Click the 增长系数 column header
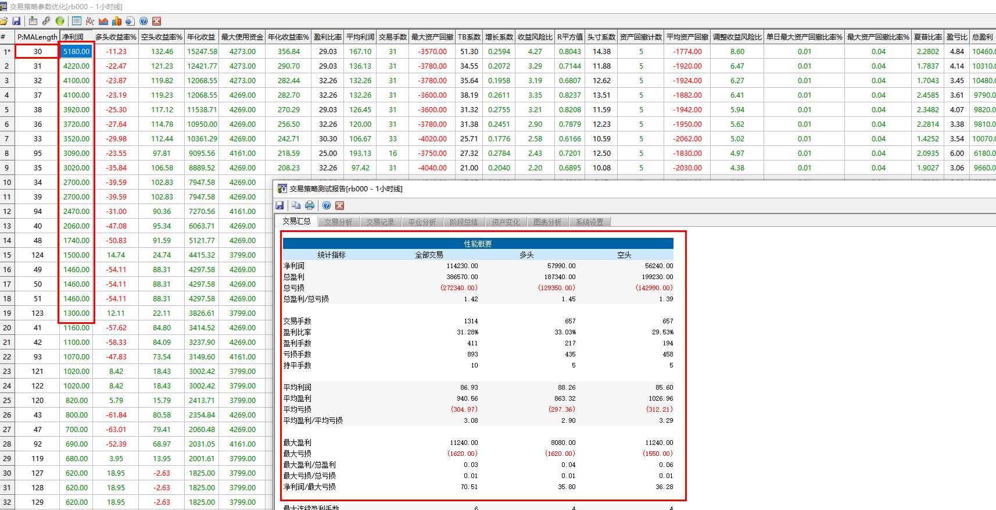Screen dimensions: 996x510 tap(499, 37)
